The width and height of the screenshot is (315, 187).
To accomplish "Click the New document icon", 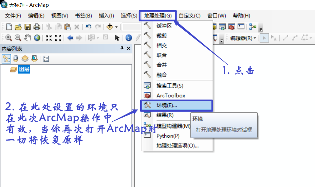I will 9,27.
